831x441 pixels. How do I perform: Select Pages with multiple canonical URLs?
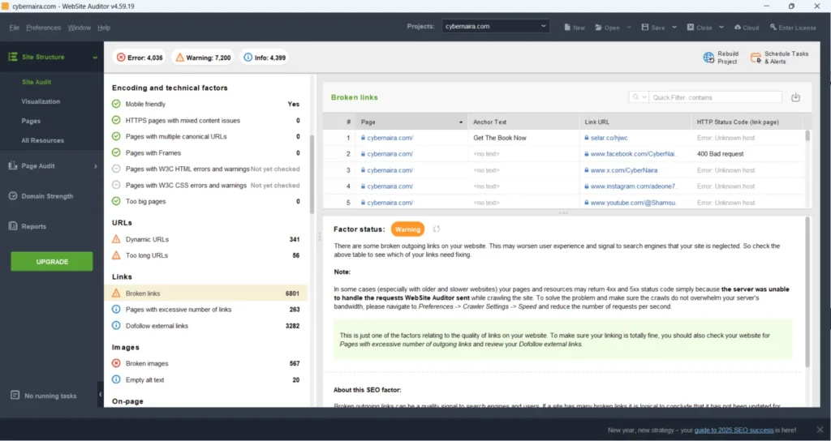206,136
